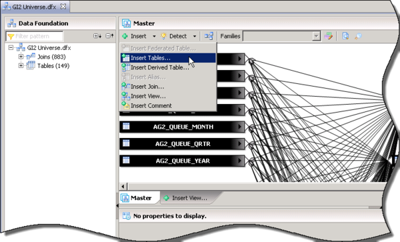Image resolution: width=400 pixels, height=242 pixels.
Task: Collapse the GI2 Universe.dfx root node
Action: [x=11, y=48]
